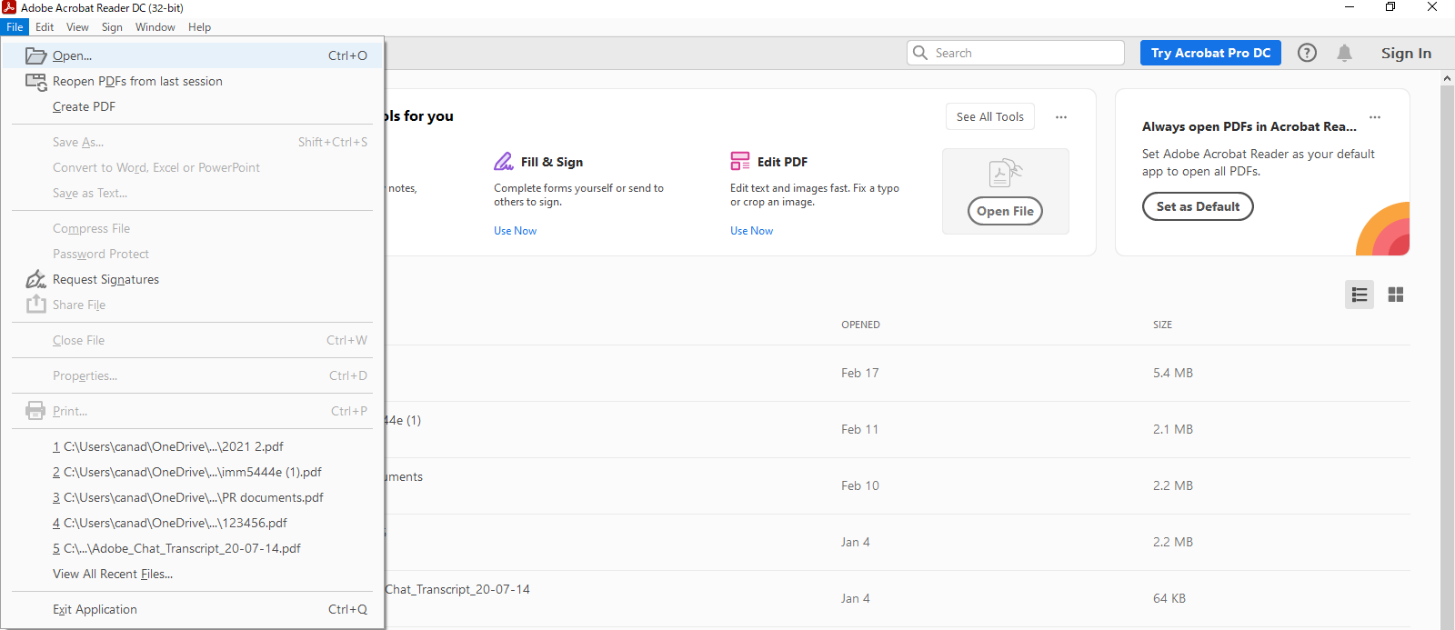Open recent Adobe_Chat_Transcript_20-07-14.pdf entry
The height and width of the screenshot is (630, 1455).
[193, 548]
